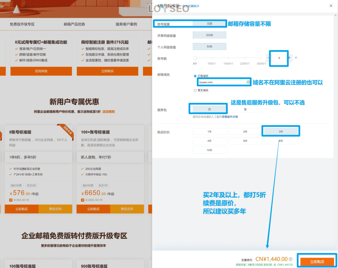The image size is (338, 268).
Task: Click the 低至5折 tag
Action: (32, 185)
